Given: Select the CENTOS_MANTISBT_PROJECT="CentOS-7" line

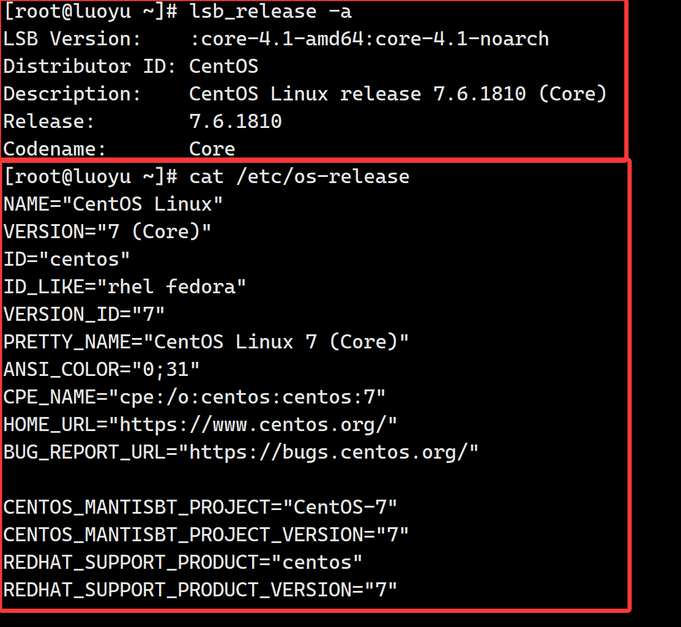Looking at the screenshot, I should pyautogui.click(x=200, y=508).
